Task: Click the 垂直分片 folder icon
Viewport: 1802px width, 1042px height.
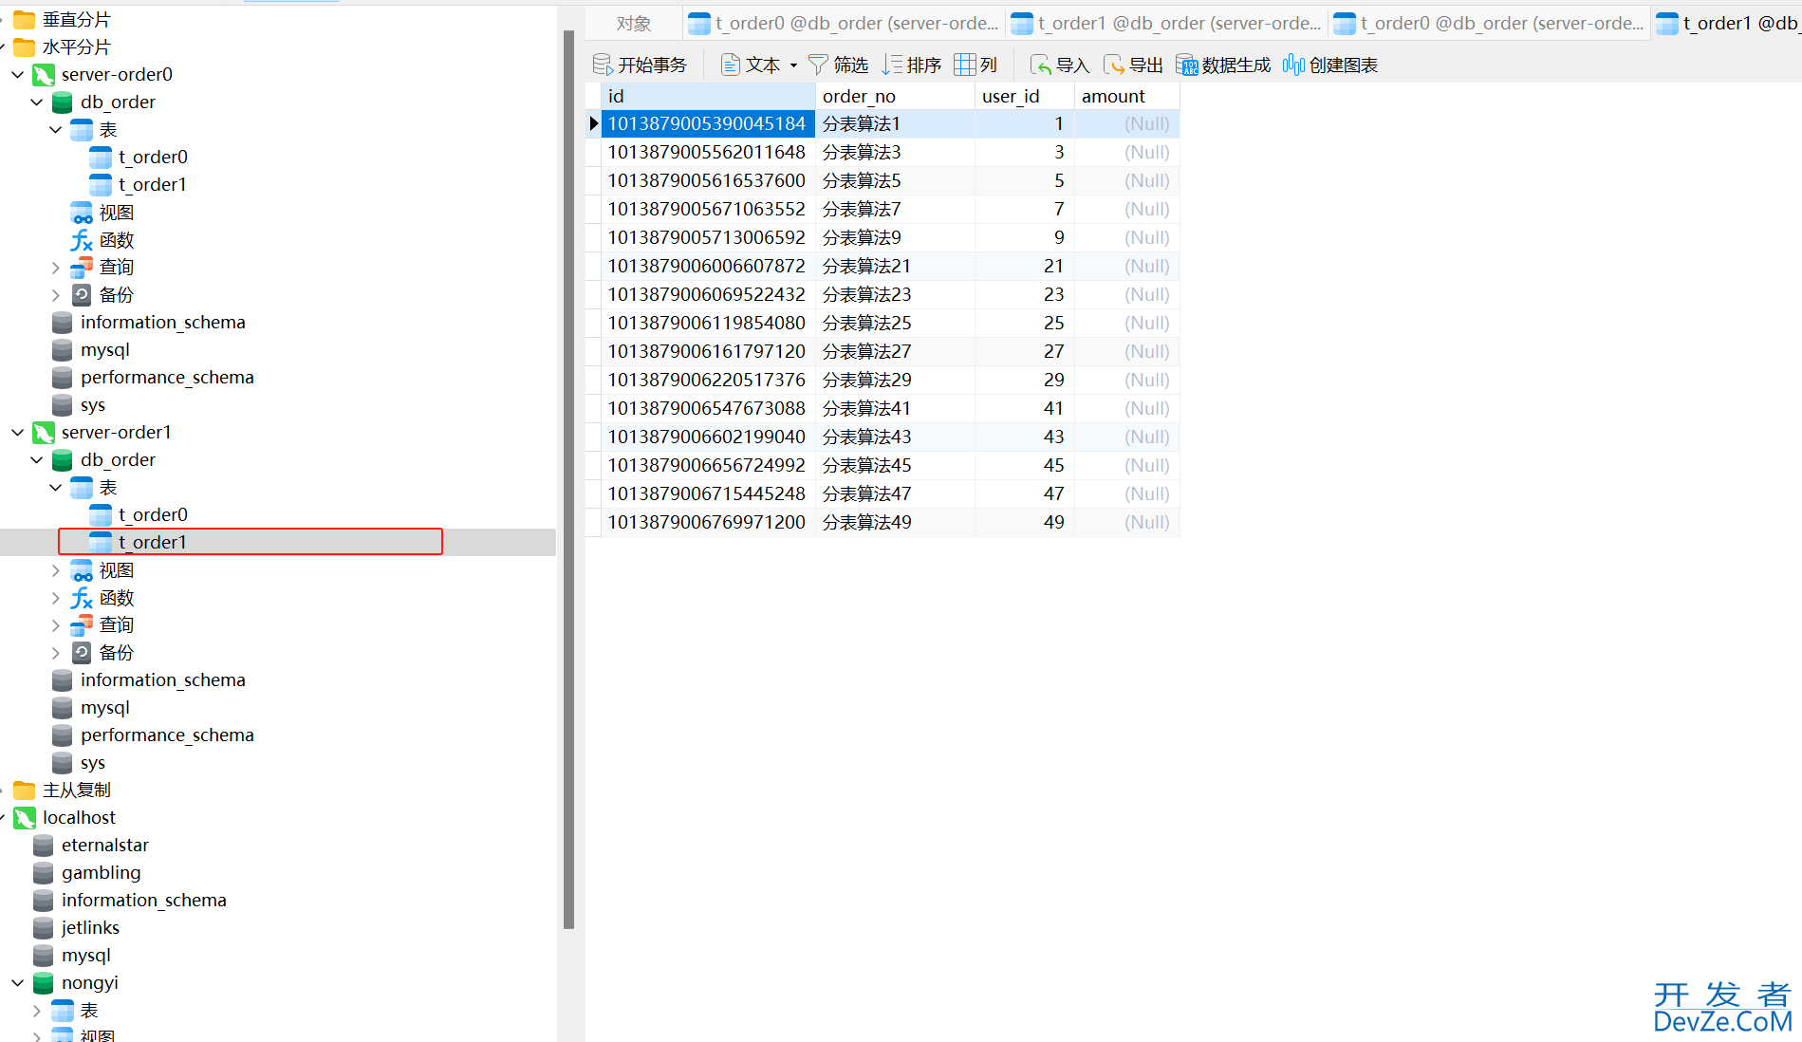Action: point(25,19)
